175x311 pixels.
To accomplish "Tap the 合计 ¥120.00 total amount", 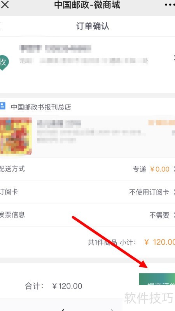I will (67, 286).
